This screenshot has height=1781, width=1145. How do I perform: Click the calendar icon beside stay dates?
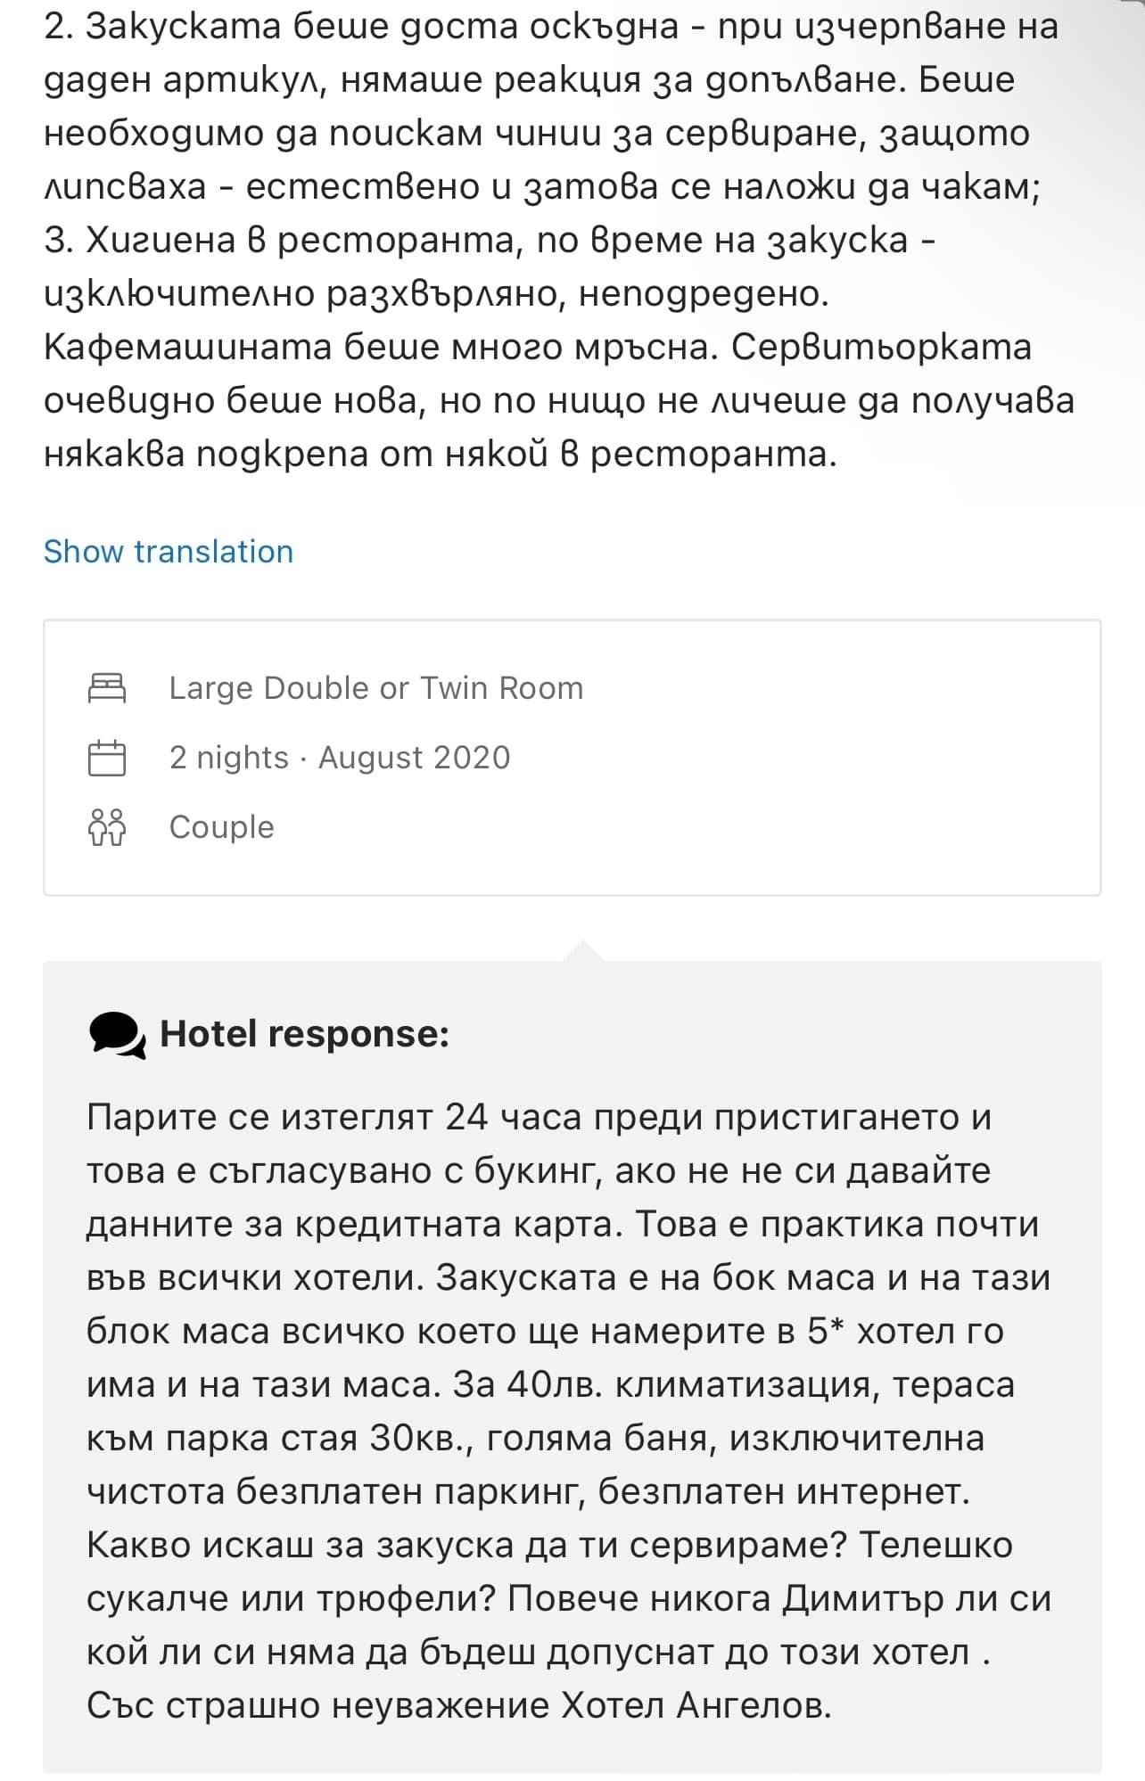click(107, 758)
